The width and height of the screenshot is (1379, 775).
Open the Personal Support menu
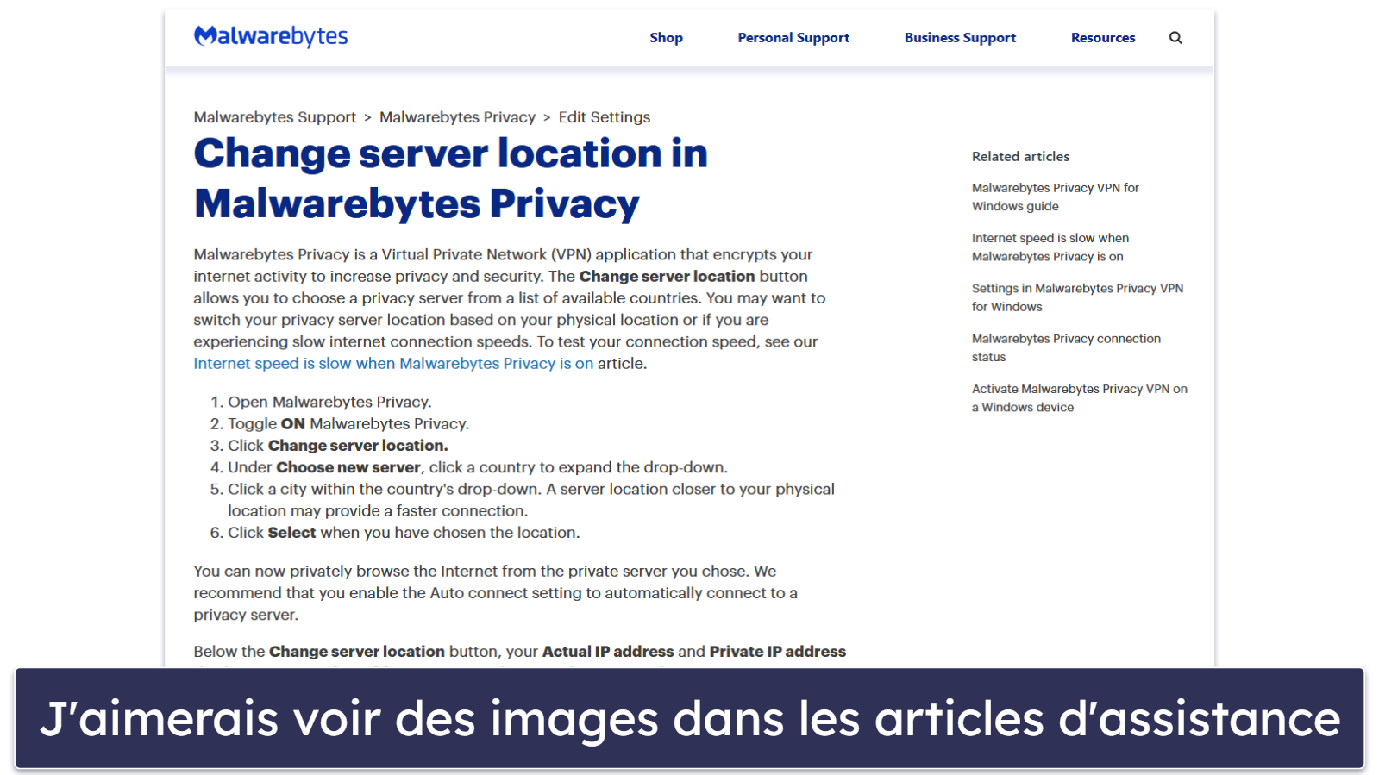pos(793,38)
